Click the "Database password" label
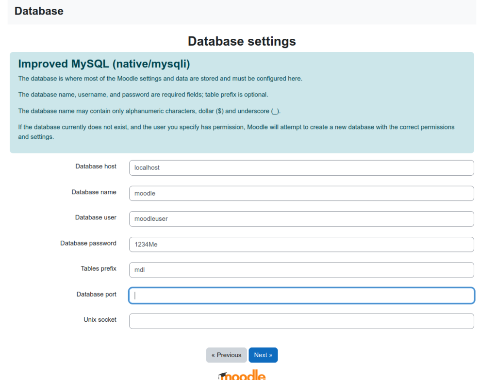This screenshot has height=380, width=497. coord(88,243)
